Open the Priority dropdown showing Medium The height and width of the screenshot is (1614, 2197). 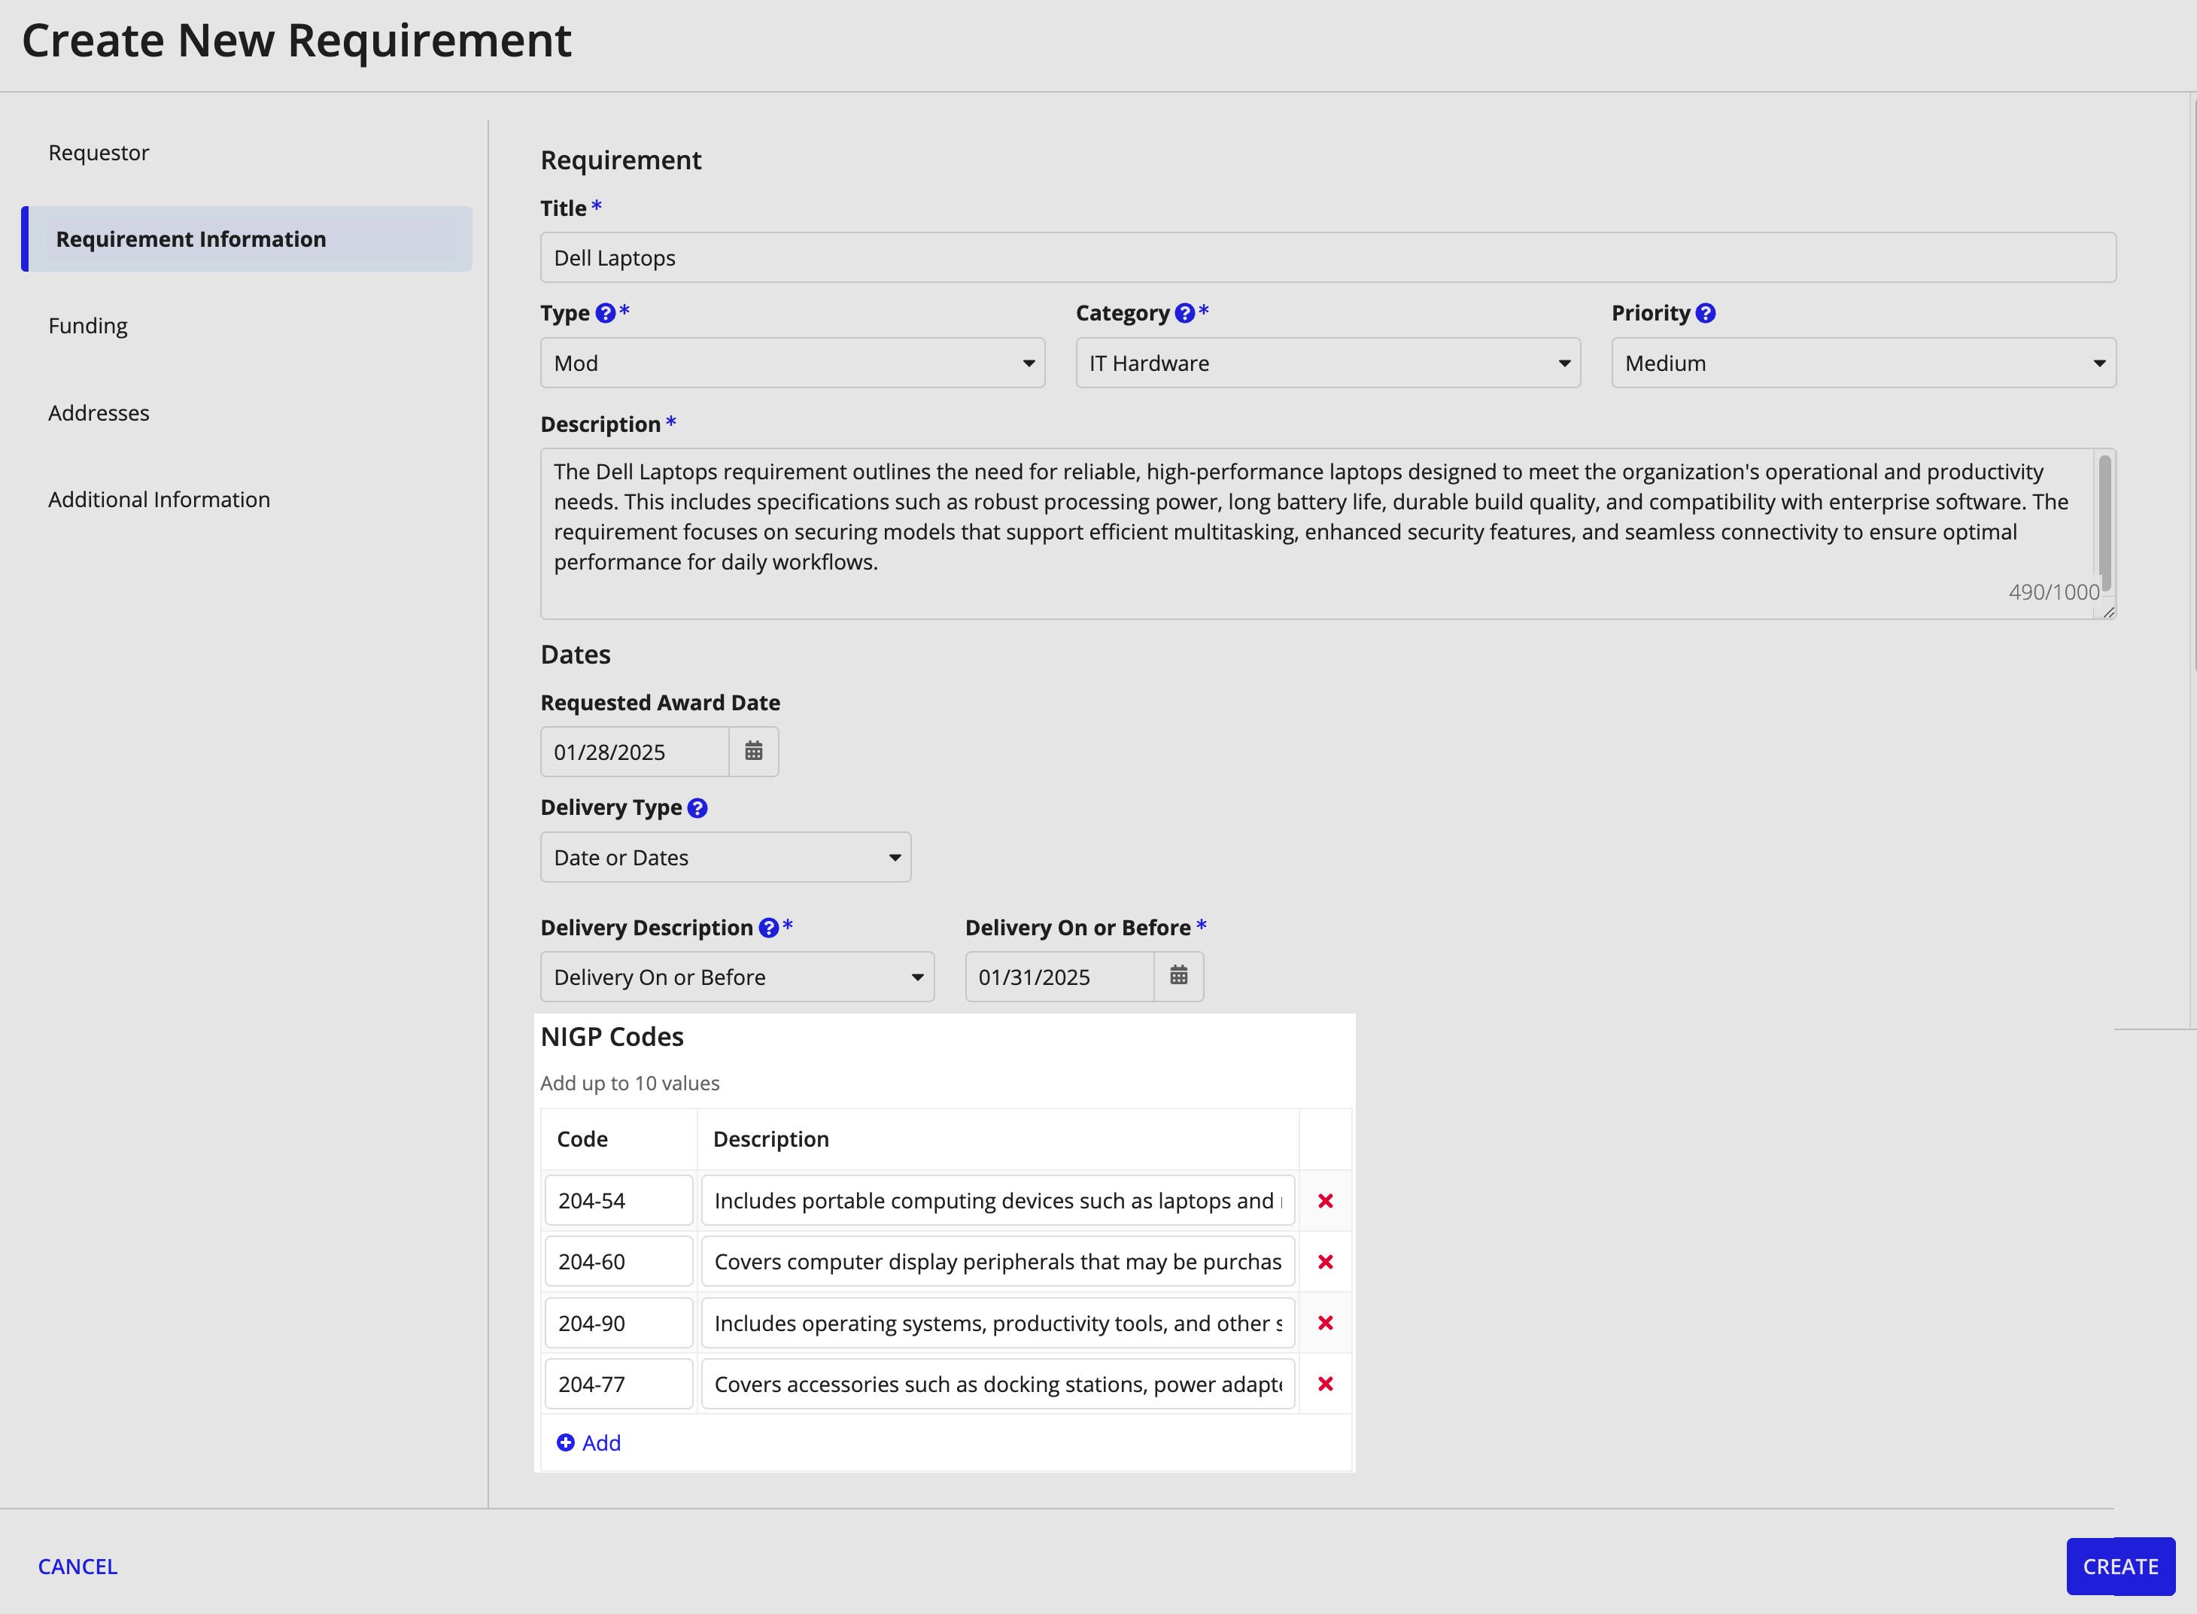coord(1863,363)
